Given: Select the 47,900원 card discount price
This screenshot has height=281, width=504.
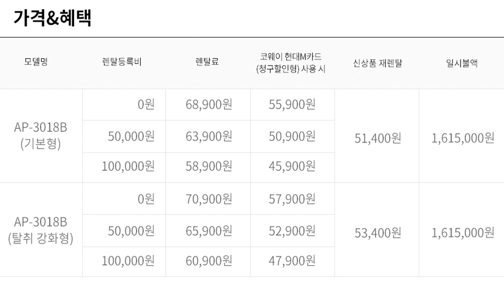Looking at the screenshot, I should click(x=292, y=261).
